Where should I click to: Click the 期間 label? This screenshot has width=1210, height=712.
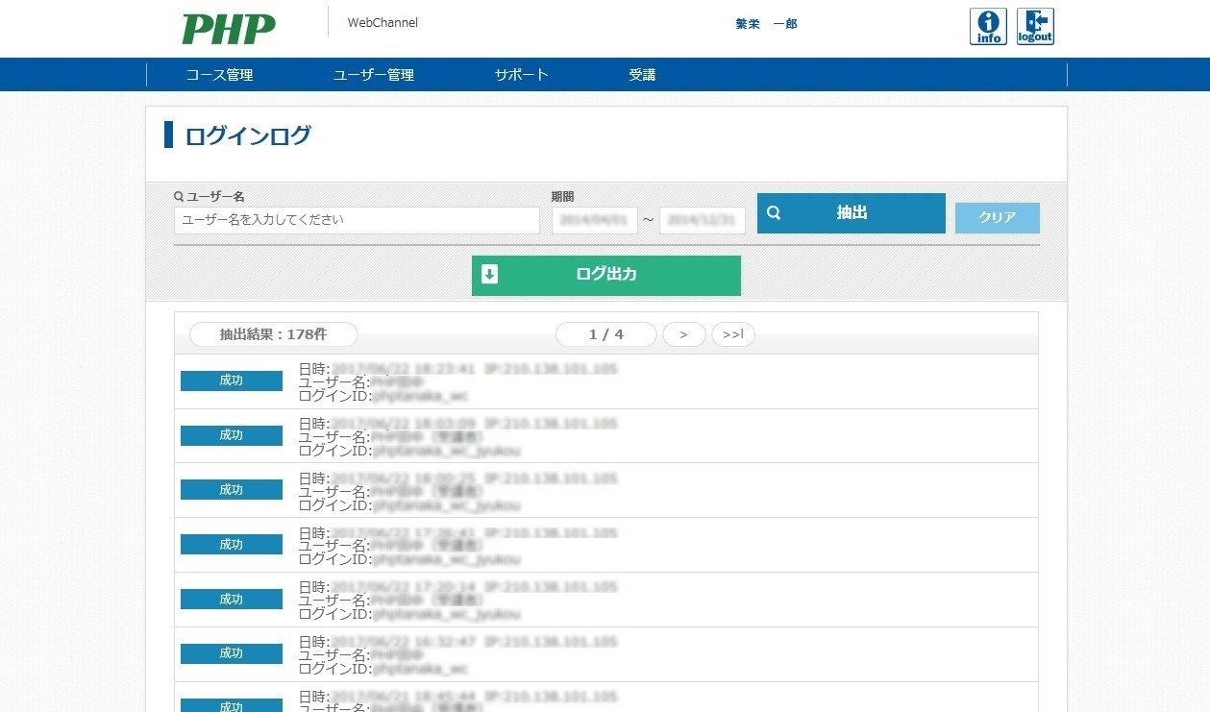click(x=563, y=196)
